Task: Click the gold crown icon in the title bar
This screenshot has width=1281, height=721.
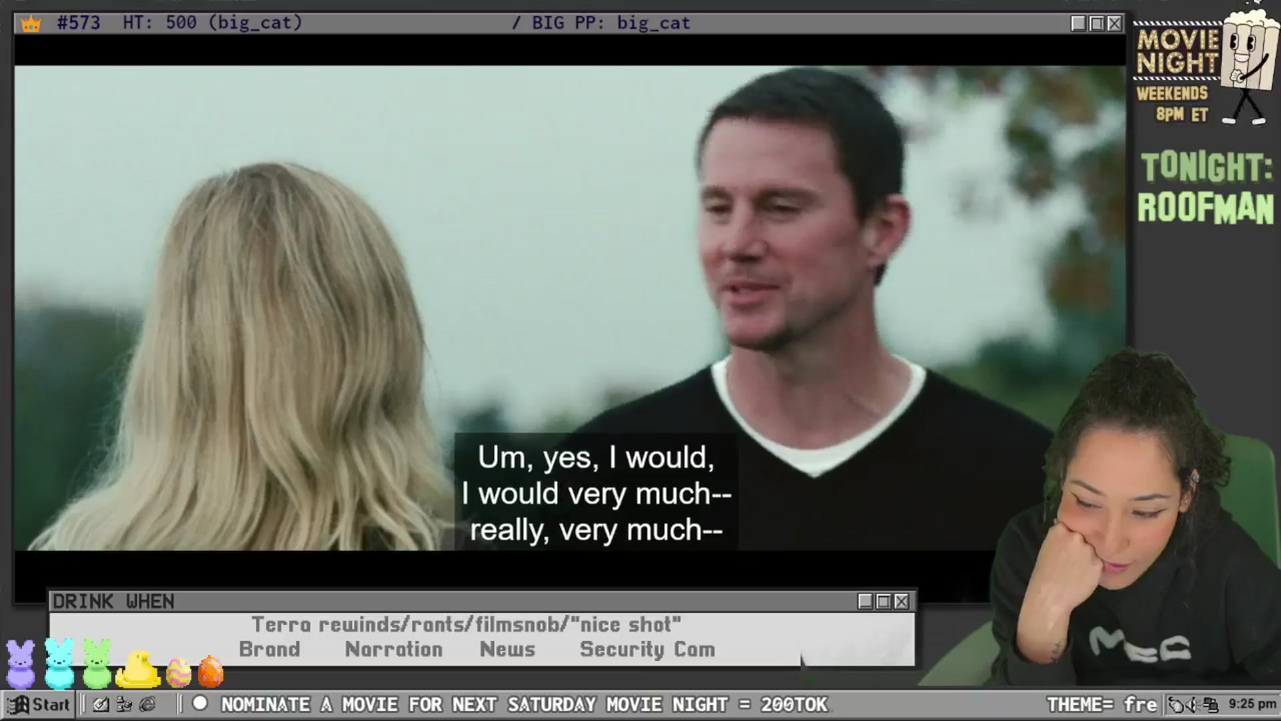Action: click(31, 24)
